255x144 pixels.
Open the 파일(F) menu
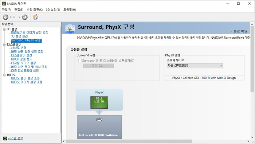tap(6, 9)
